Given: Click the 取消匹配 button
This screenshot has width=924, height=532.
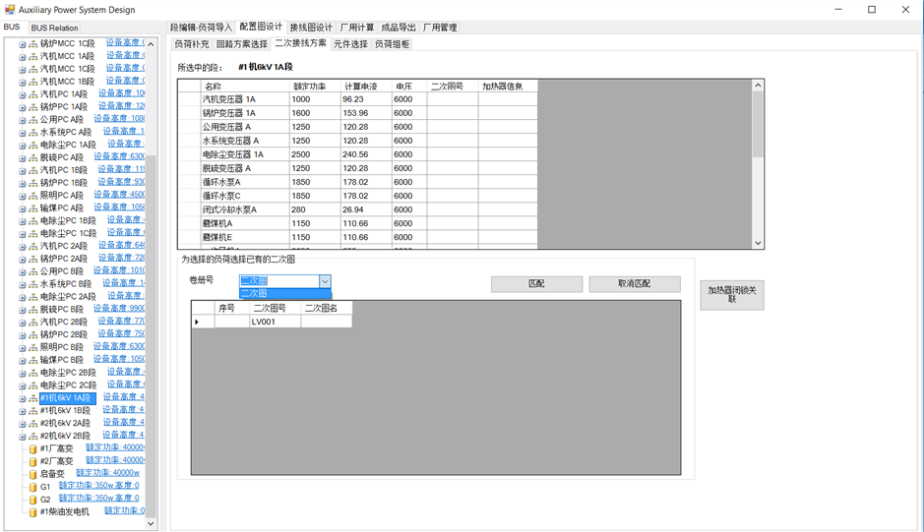Looking at the screenshot, I should click(635, 284).
